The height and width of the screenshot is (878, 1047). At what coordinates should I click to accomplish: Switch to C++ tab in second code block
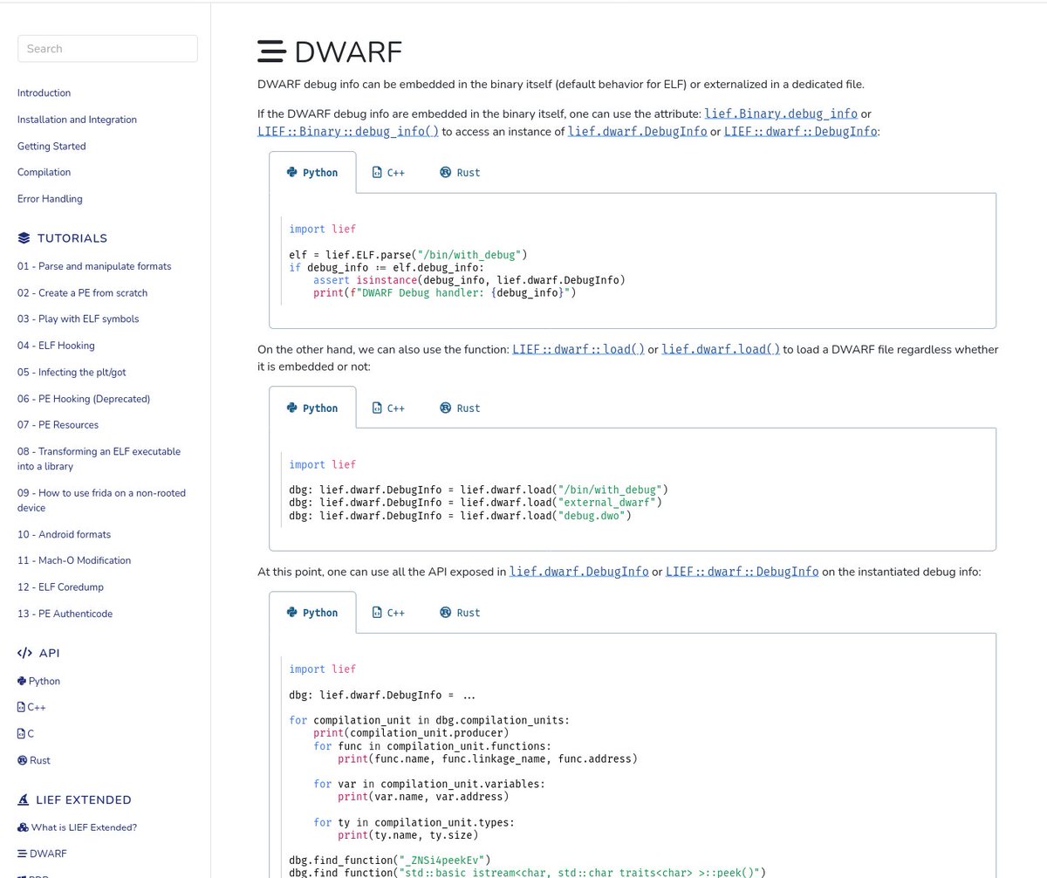point(389,408)
